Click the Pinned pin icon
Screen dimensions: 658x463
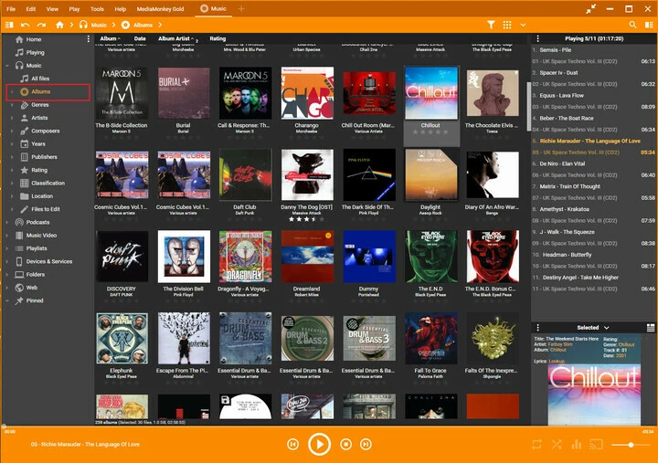click(x=19, y=300)
